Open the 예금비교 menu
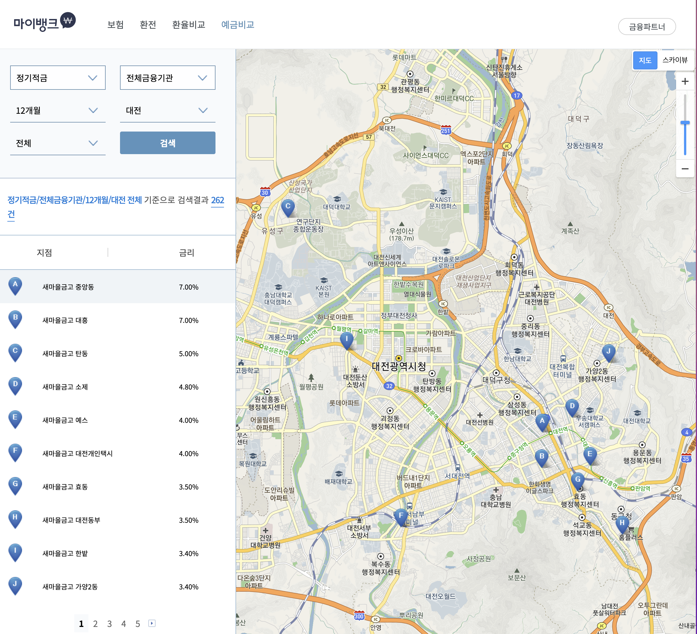Screen dimensions: 697x634 click(x=238, y=25)
